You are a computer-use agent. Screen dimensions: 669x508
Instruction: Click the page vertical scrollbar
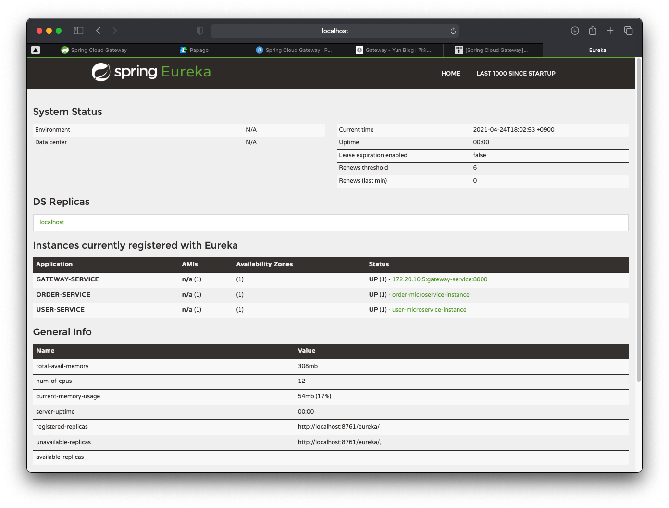(x=639, y=220)
